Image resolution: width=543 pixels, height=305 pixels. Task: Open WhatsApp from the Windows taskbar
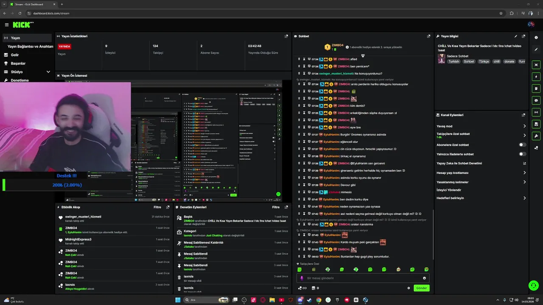tap(328, 300)
